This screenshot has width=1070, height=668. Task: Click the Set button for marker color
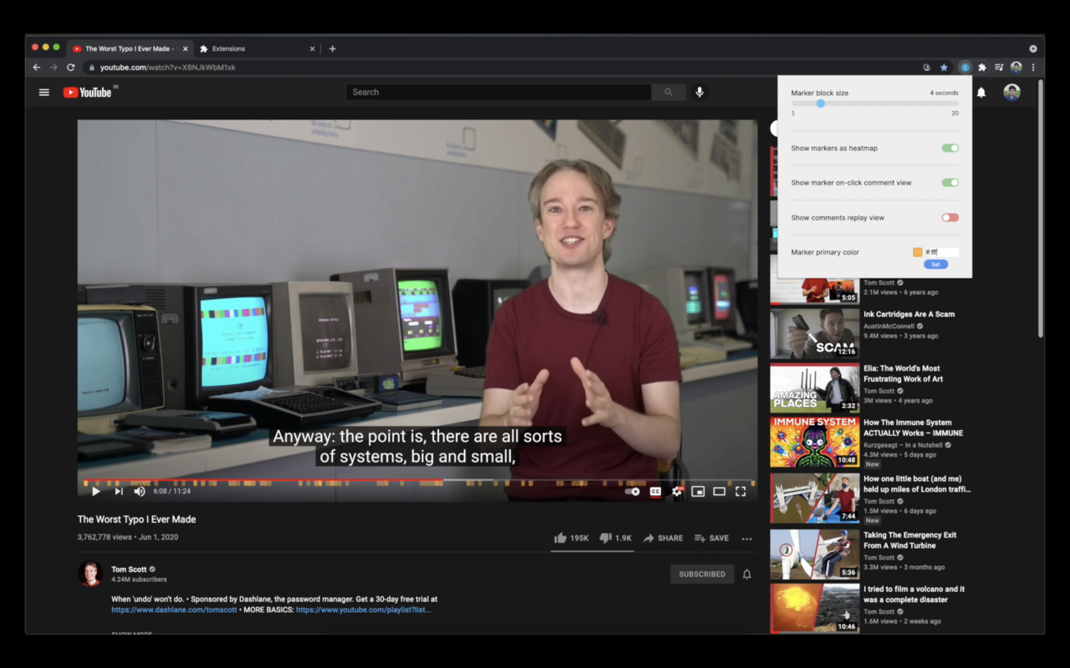tap(935, 265)
